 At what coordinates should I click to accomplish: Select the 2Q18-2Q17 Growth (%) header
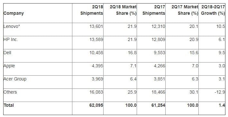tap(213, 10)
